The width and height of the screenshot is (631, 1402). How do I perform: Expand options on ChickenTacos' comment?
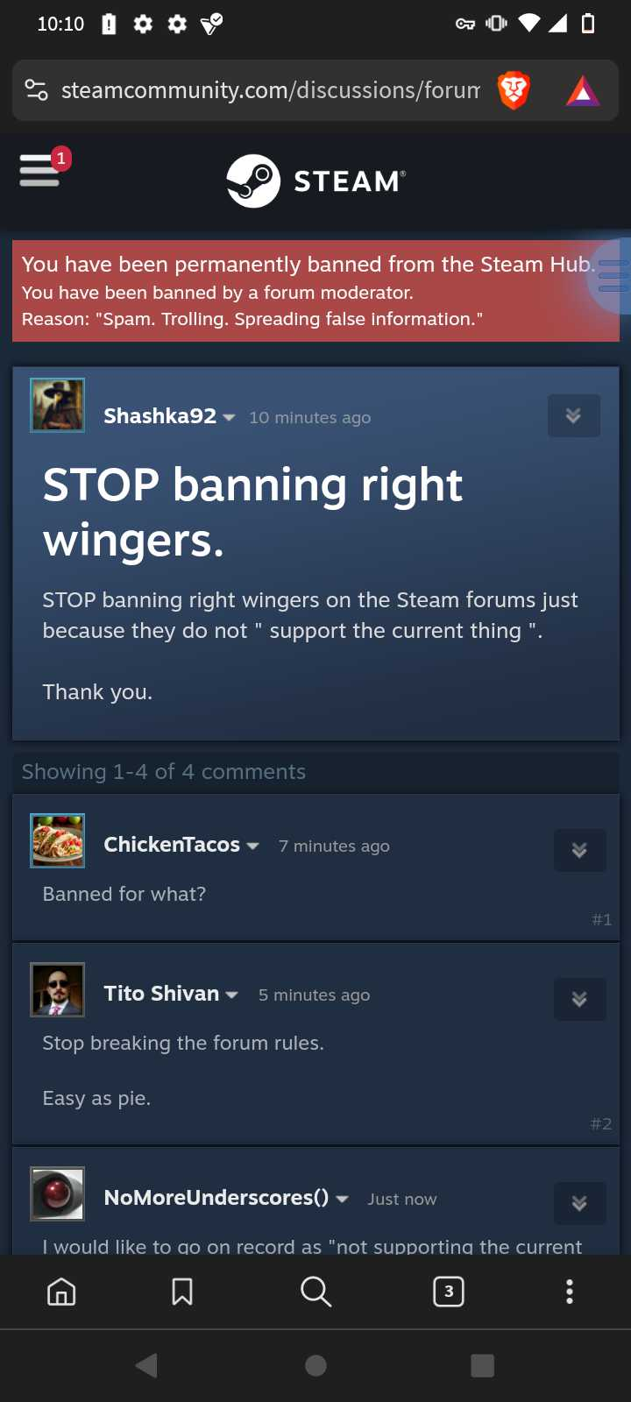[579, 850]
